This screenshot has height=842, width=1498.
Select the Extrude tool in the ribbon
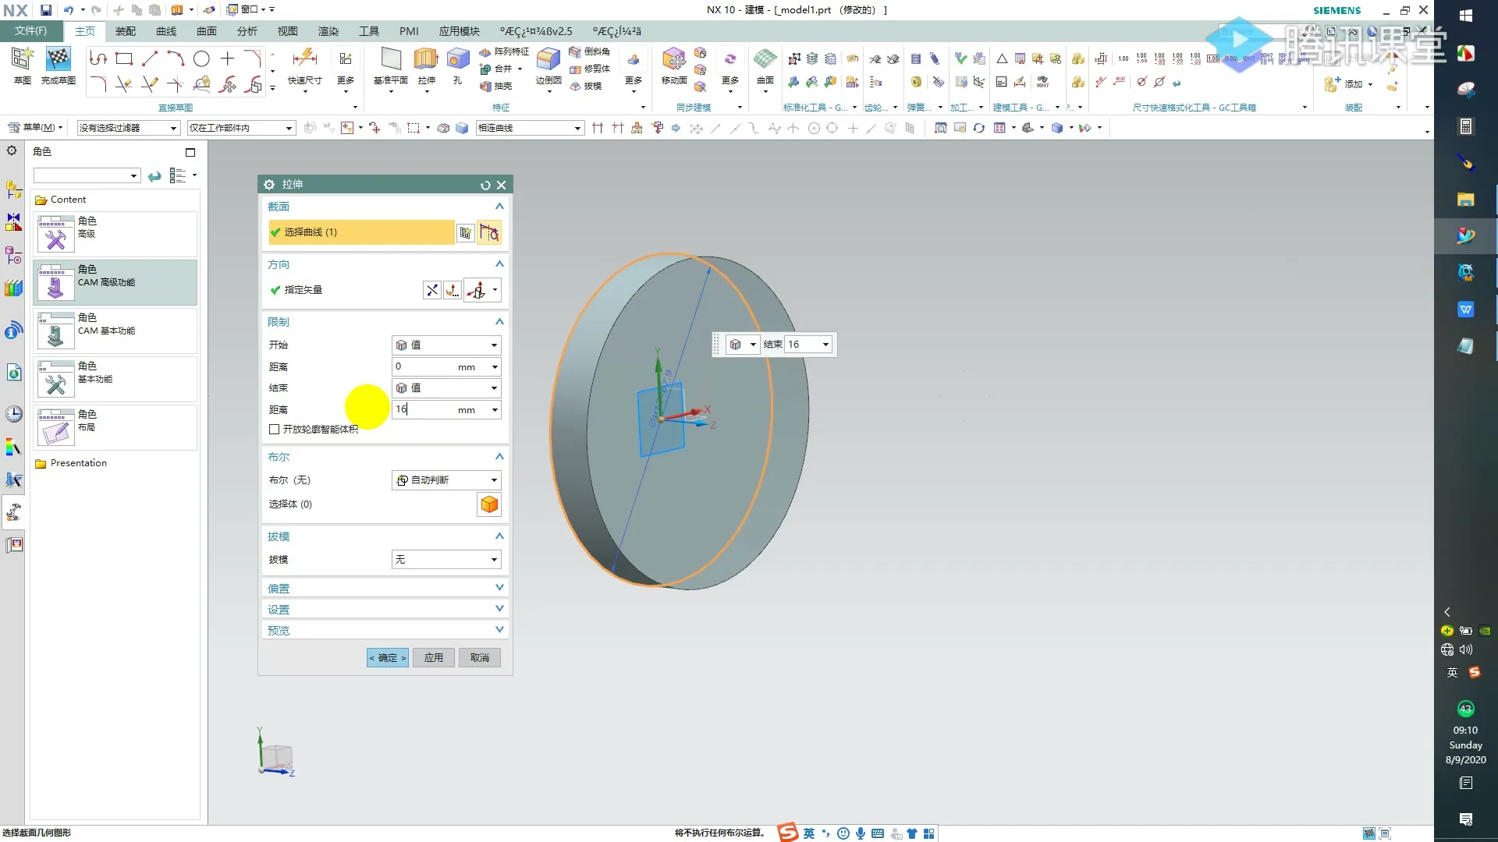click(426, 59)
